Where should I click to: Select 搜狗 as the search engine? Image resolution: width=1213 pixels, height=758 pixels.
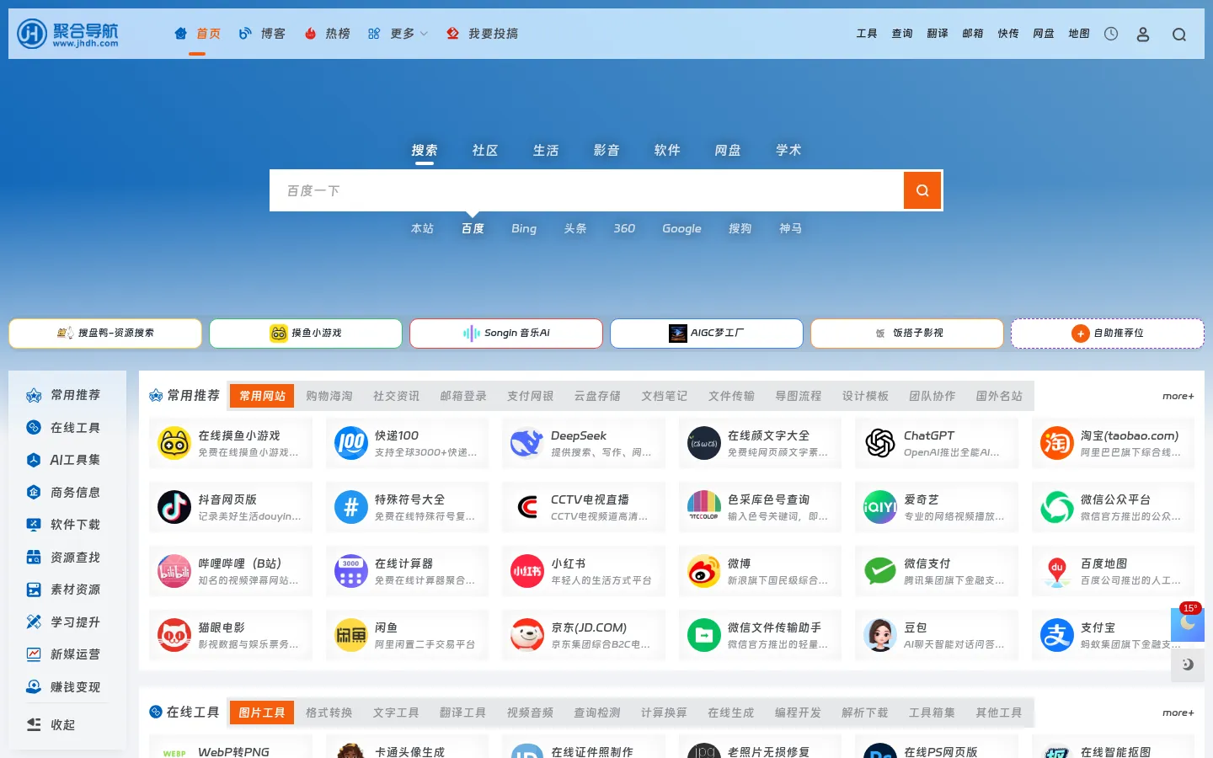coord(740,228)
